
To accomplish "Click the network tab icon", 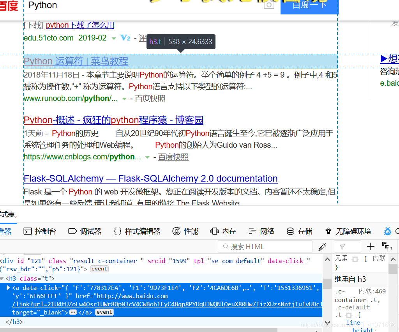I will click(x=252, y=231).
